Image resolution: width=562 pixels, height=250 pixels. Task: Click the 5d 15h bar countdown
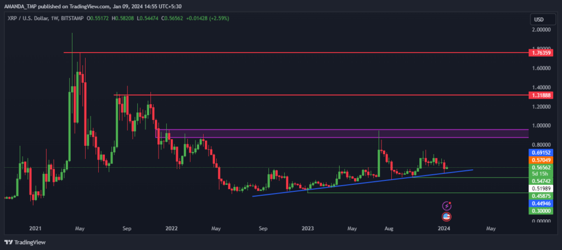pyautogui.click(x=541, y=174)
